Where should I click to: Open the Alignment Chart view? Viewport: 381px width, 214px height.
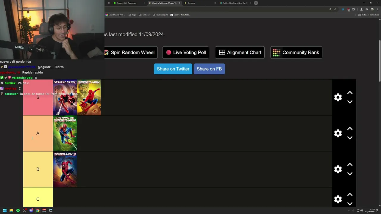(x=240, y=52)
